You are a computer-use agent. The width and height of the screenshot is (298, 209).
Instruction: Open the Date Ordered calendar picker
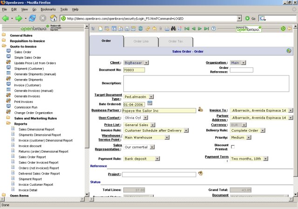coord(150,103)
